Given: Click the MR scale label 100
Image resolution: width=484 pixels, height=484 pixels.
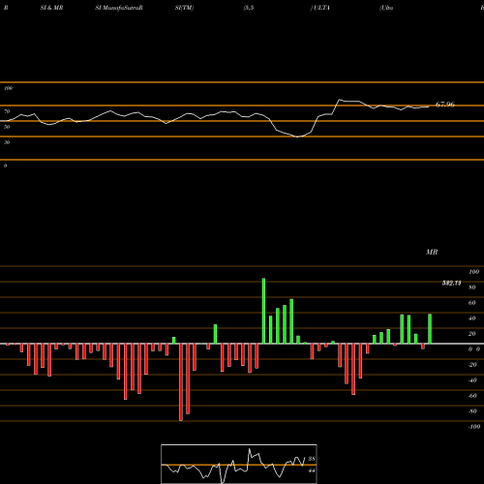Looking at the screenshot, I should (x=474, y=272).
